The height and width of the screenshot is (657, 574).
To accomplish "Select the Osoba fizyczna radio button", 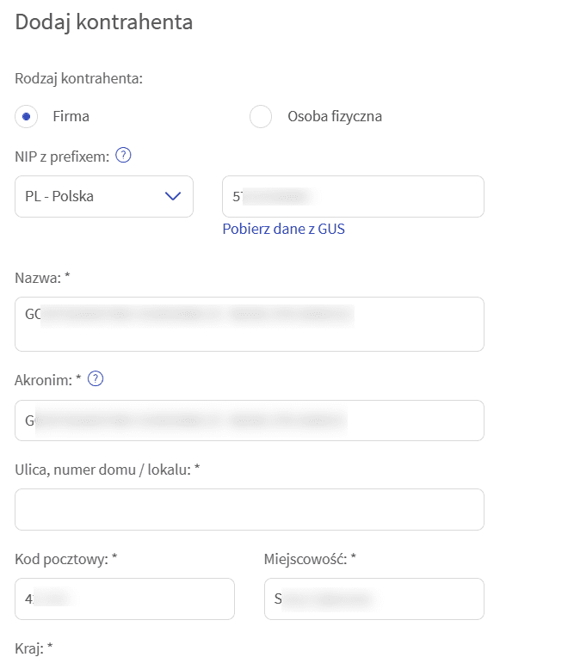I will click(x=261, y=116).
